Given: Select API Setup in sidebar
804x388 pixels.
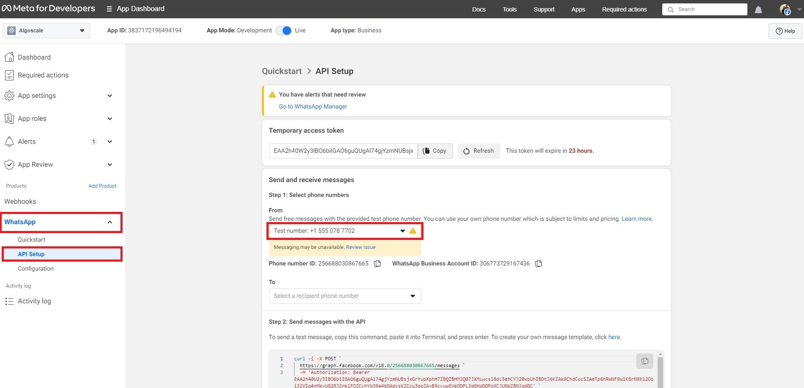Looking at the screenshot, I should (x=62, y=254).
